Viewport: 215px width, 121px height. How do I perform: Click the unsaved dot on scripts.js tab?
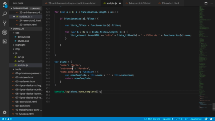pos(120,3)
